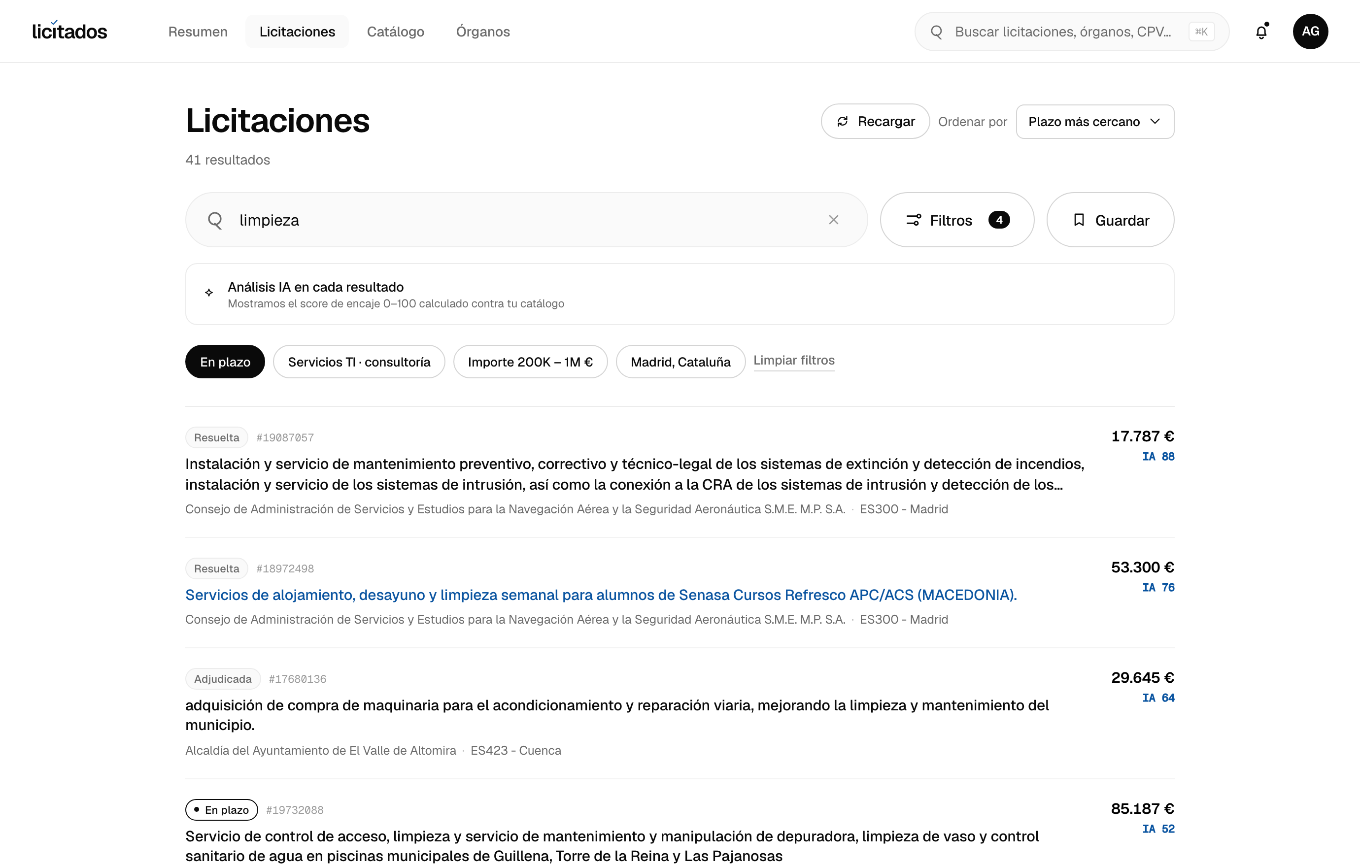This screenshot has height=867, width=1360.
Task: Click the IA 52 score
Action: tap(1158, 829)
